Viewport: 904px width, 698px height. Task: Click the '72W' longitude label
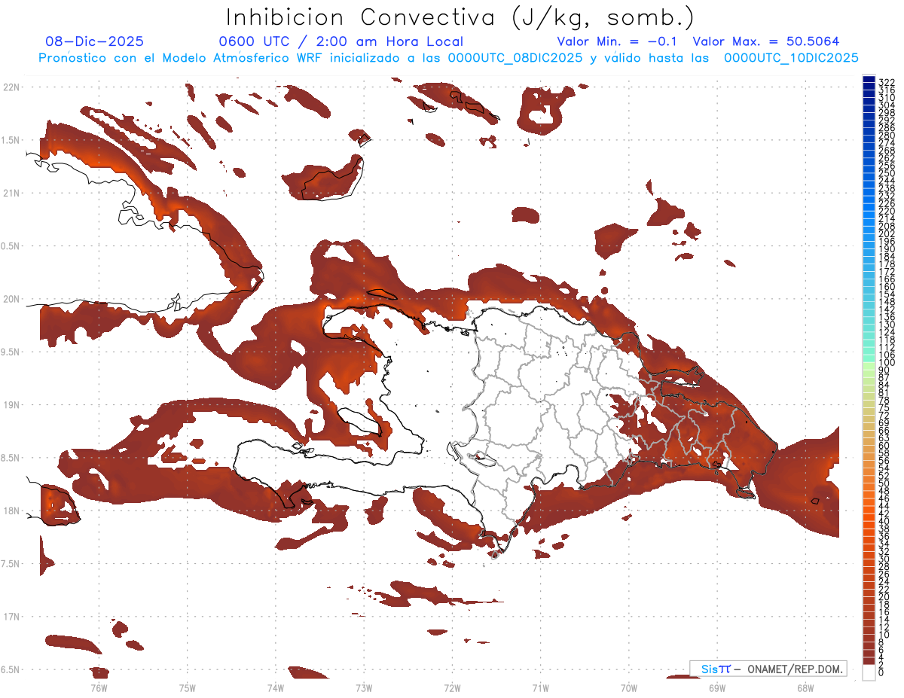tap(452, 687)
